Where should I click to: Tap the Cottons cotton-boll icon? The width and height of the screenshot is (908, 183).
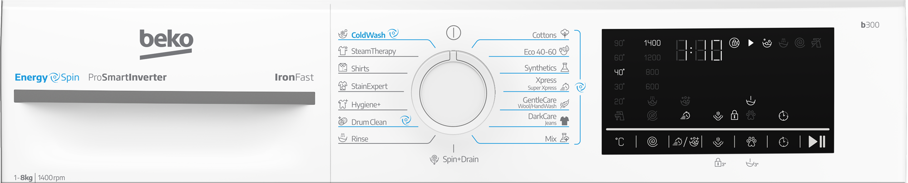(x=565, y=33)
